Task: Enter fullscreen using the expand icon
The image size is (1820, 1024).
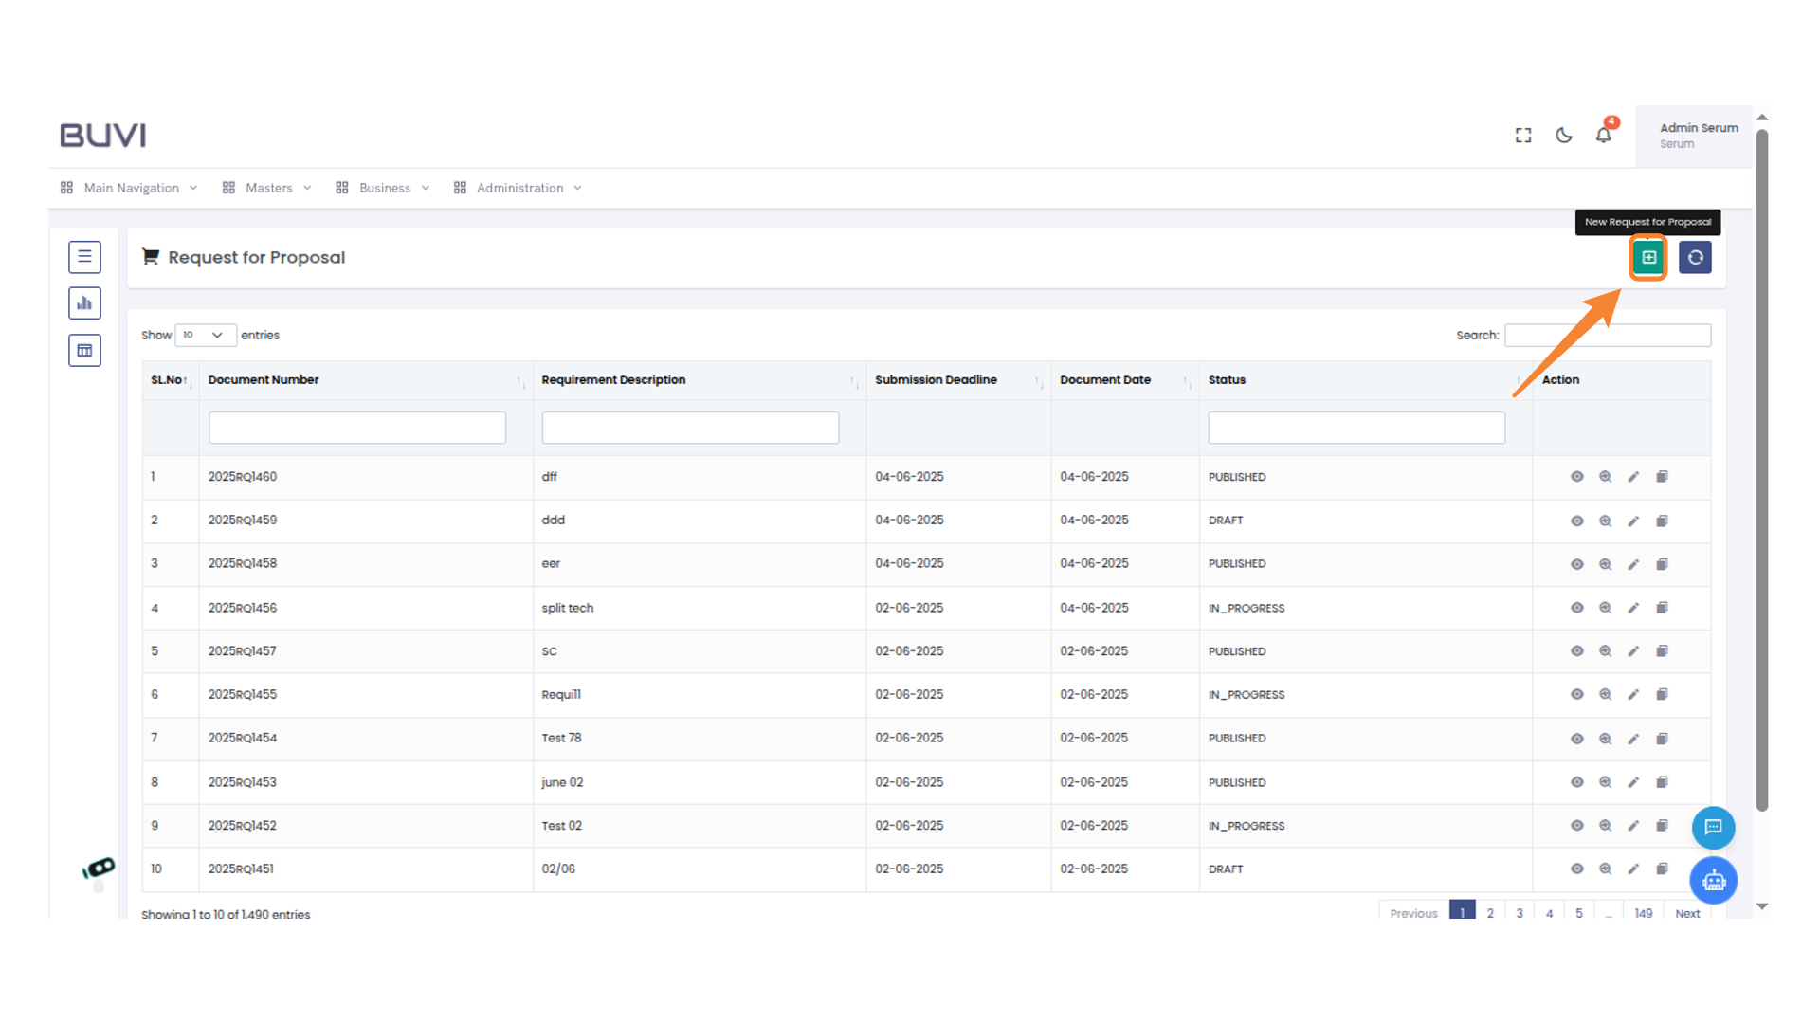Action: (x=1523, y=135)
